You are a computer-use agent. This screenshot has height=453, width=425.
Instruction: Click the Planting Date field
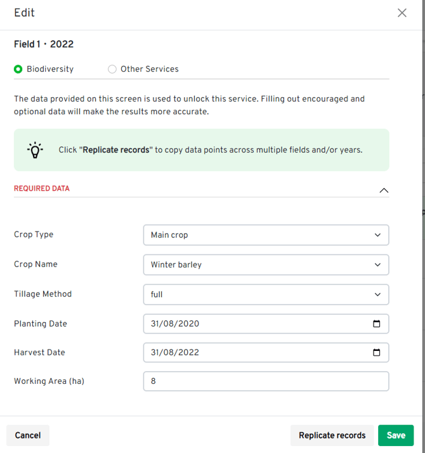click(x=254, y=324)
